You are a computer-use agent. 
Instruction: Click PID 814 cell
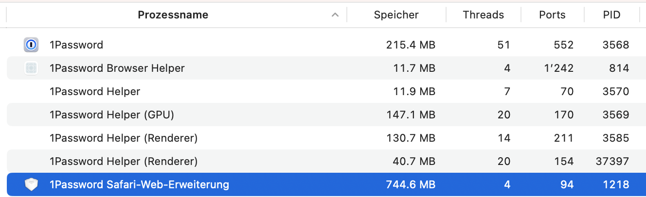(x=619, y=68)
